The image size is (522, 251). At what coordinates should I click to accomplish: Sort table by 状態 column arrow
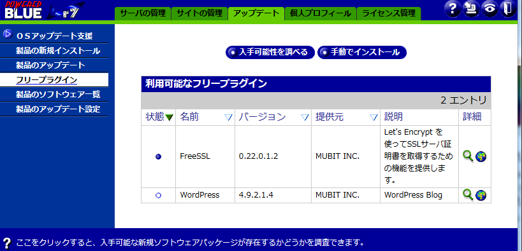pyautogui.click(x=169, y=118)
